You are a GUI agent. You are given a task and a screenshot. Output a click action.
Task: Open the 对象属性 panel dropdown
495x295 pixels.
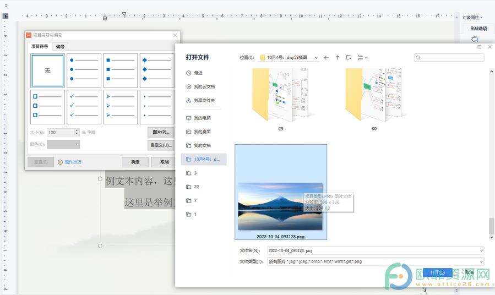[x=472, y=18]
